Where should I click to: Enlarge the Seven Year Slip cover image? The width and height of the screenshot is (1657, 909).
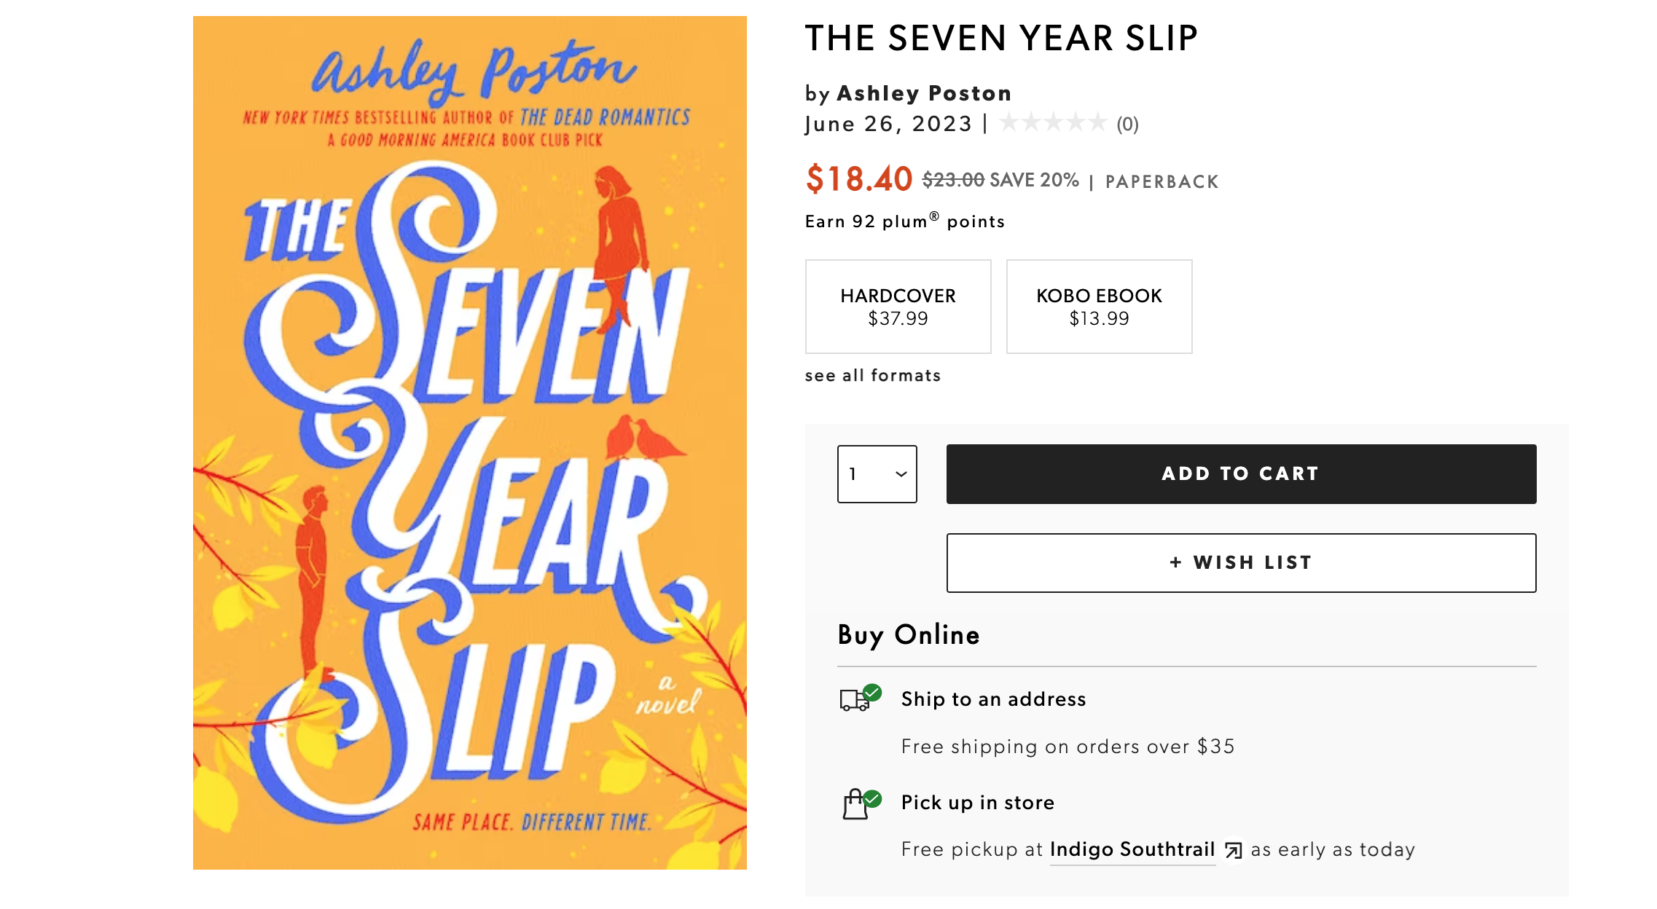pyautogui.click(x=469, y=443)
